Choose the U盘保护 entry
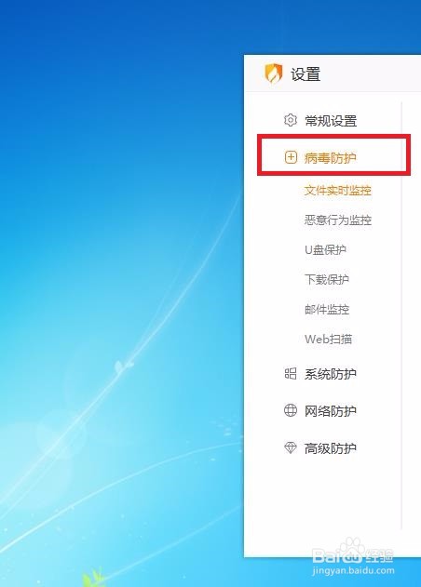 point(325,249)
